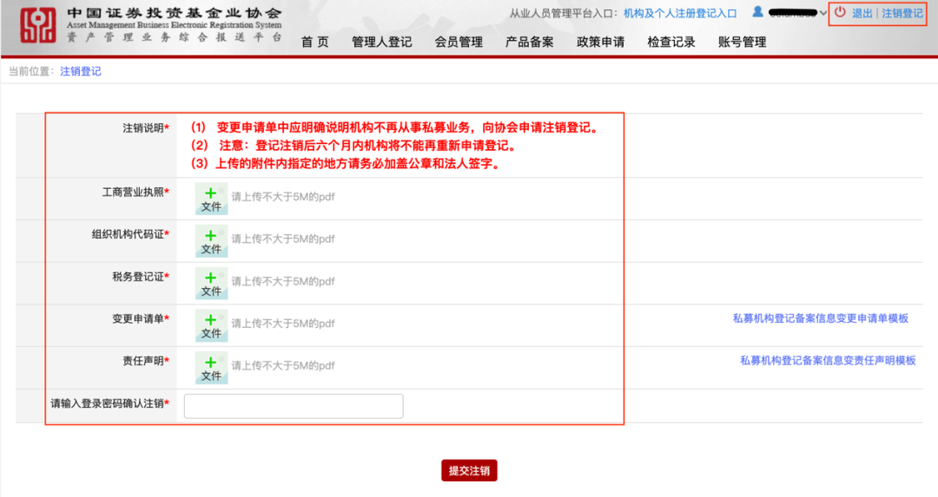Image resolution: width=938 pixels, height=497 pixels.
Task: Open the 账号管理 menu
Action: coord(743,42)
